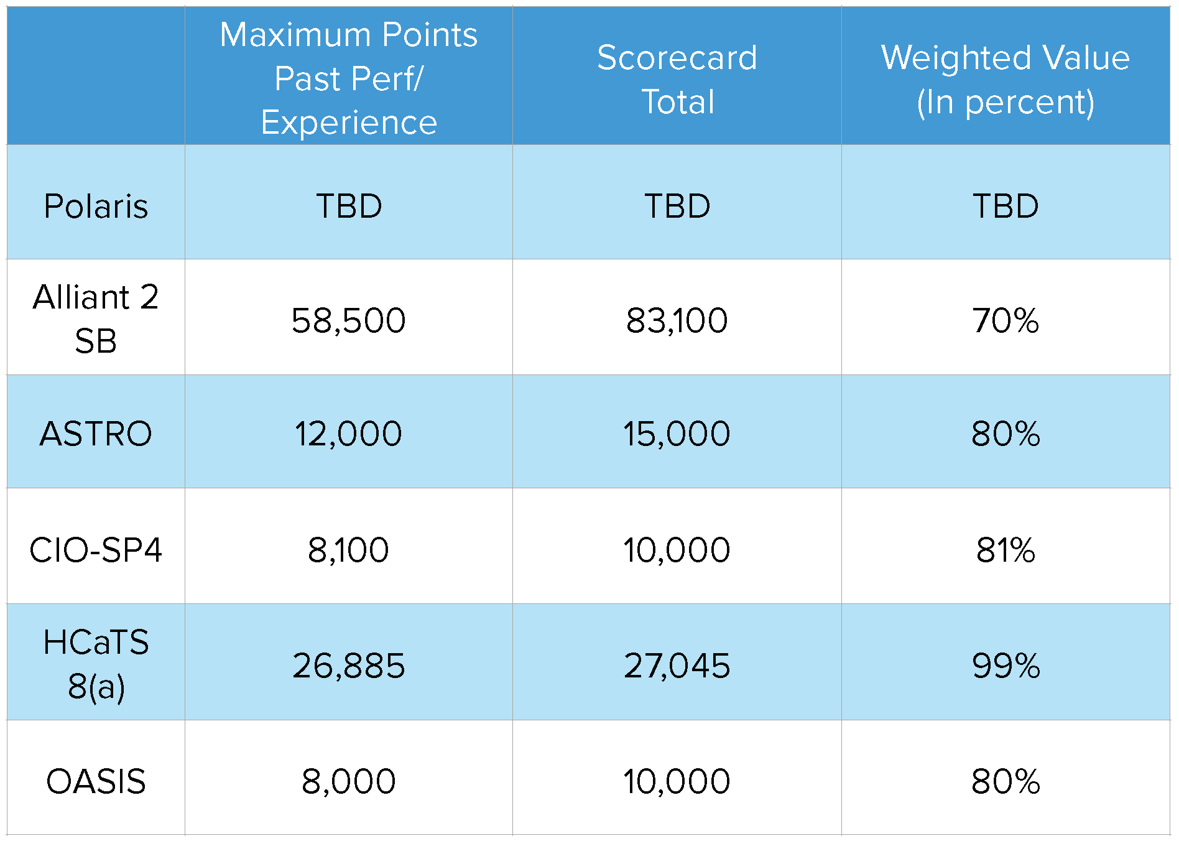
Task: Click the 58,500 cell
Action: 349,320
